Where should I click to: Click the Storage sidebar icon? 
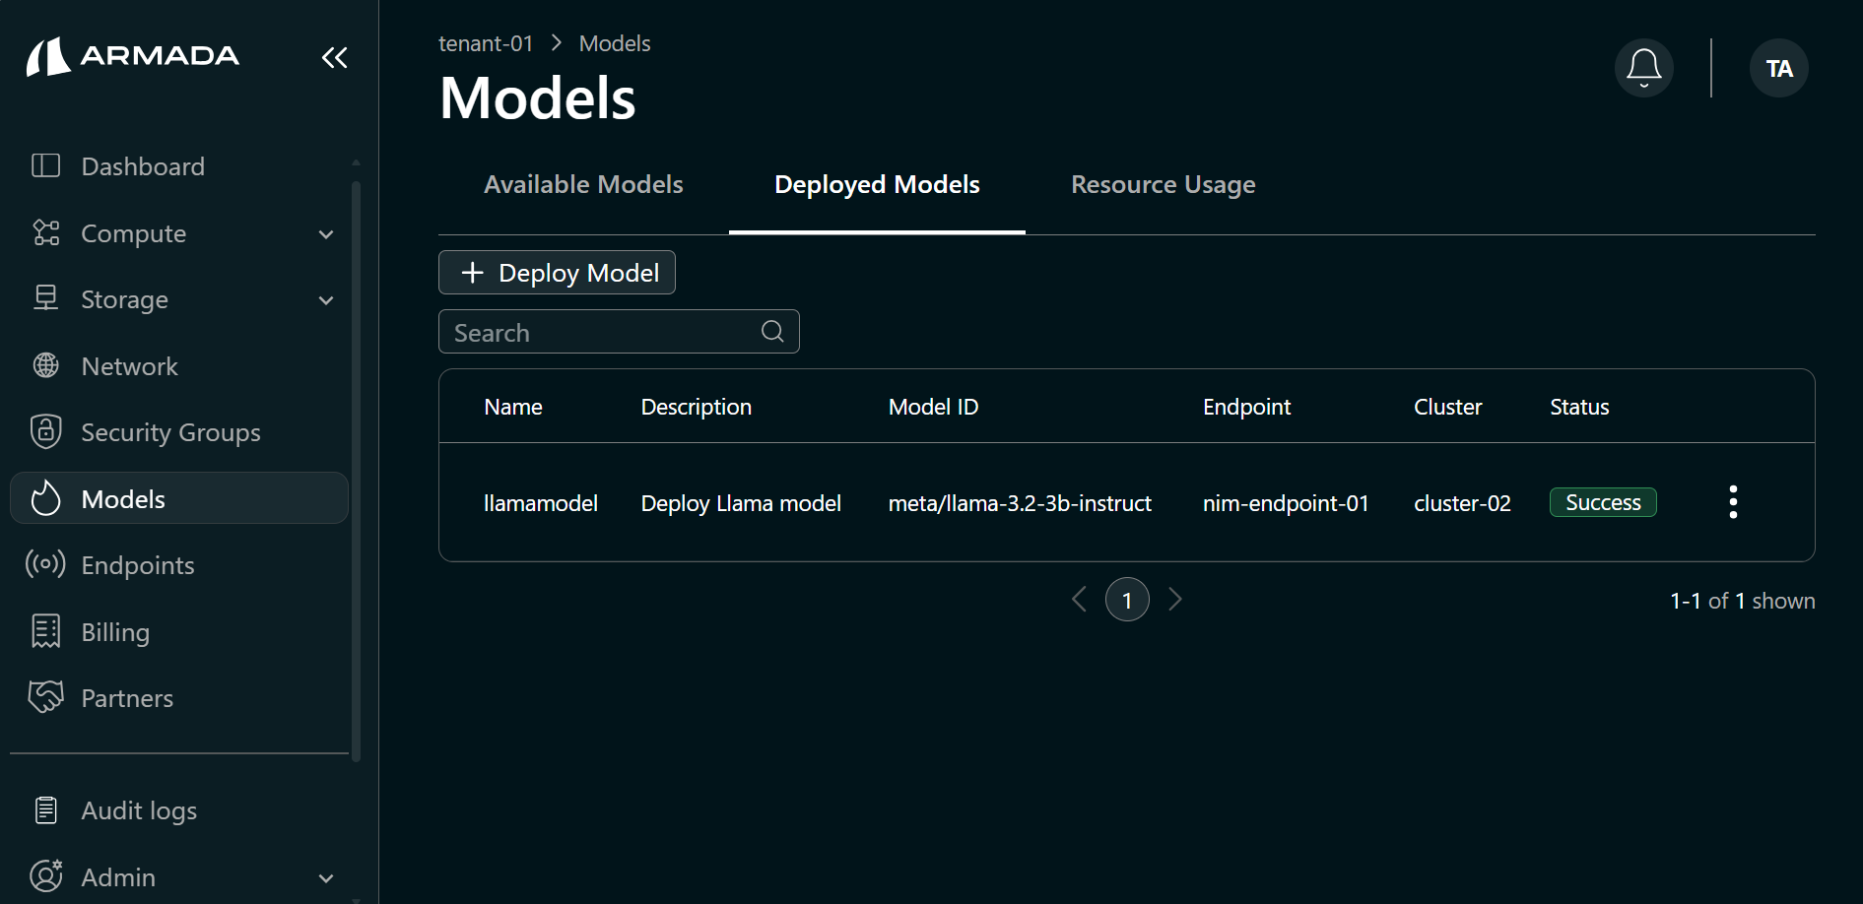pos(46,298)
